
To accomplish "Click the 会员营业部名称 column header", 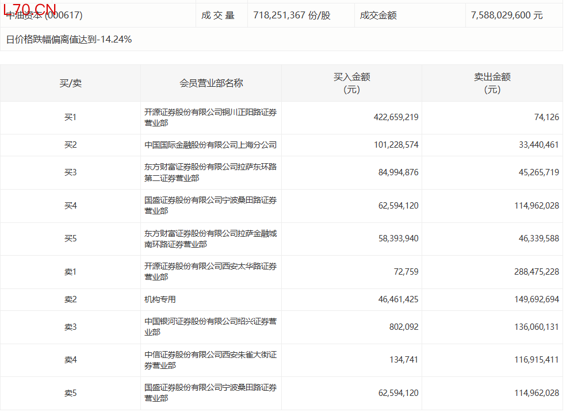I will [x=211, y=83].
